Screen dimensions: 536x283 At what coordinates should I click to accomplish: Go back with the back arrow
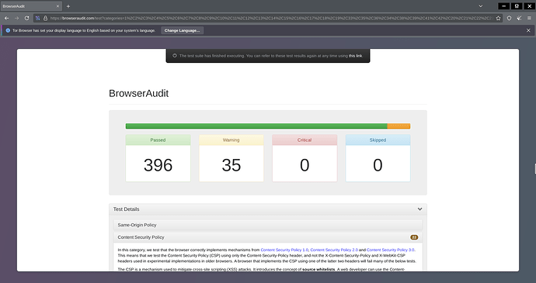click(6, 18)
